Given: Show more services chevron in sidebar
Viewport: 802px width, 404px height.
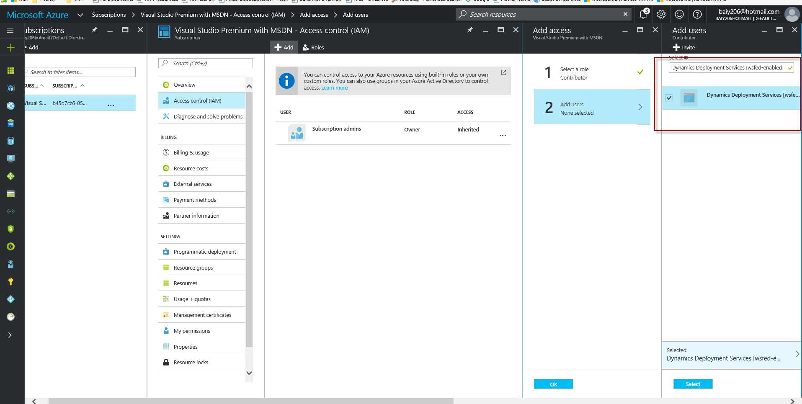Looking at the screenshot, I should tap(10, 335).
